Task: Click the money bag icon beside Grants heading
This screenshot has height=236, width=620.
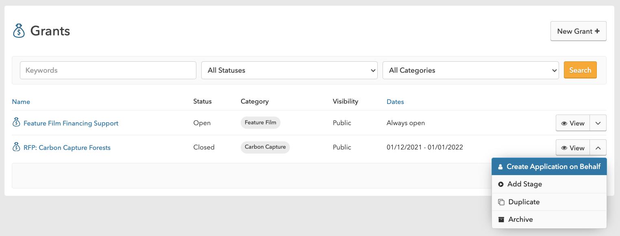Action: click(19, 31)
